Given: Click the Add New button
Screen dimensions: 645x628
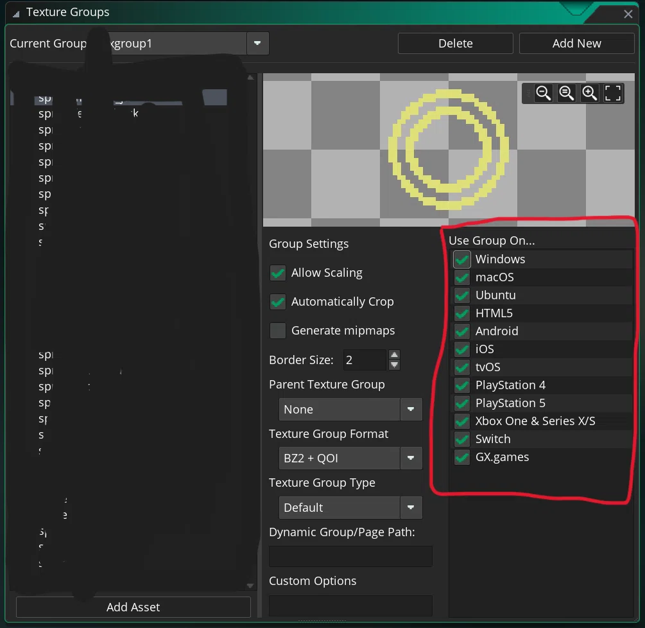Looking at the screenshot, I should point(577,43).
